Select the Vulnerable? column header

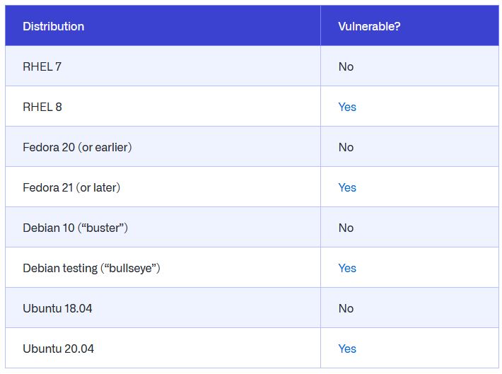[369, 26]
